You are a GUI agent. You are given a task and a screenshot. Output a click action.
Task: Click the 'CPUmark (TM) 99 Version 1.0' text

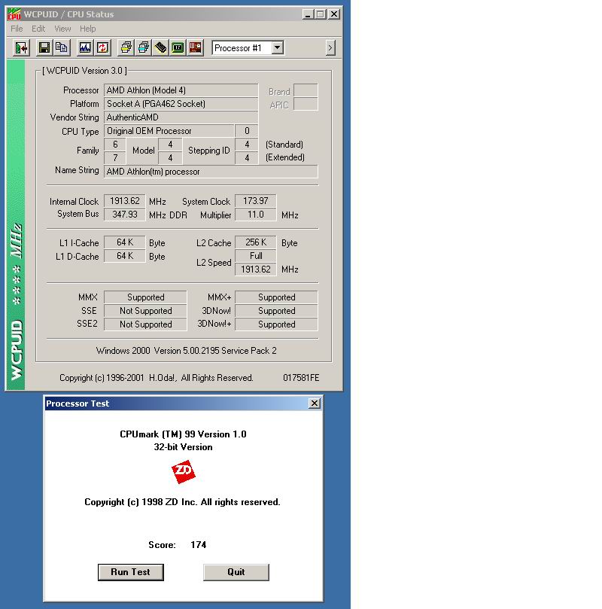tap(183, 434)
